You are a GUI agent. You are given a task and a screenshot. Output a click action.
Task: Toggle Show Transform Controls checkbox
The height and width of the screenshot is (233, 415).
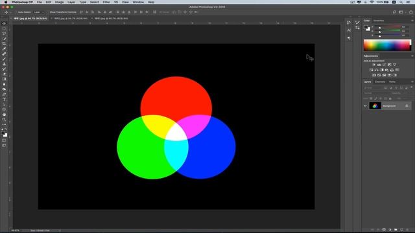48,12
